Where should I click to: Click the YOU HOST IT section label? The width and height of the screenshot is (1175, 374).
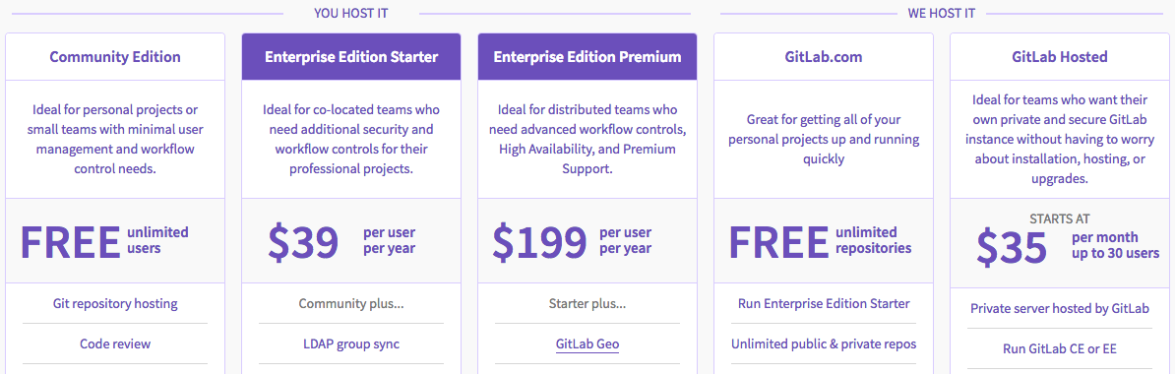click(350, 14)
